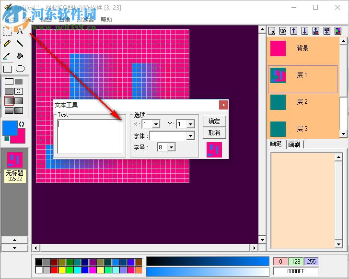Click the icon list down arrow button

[15, 248]
